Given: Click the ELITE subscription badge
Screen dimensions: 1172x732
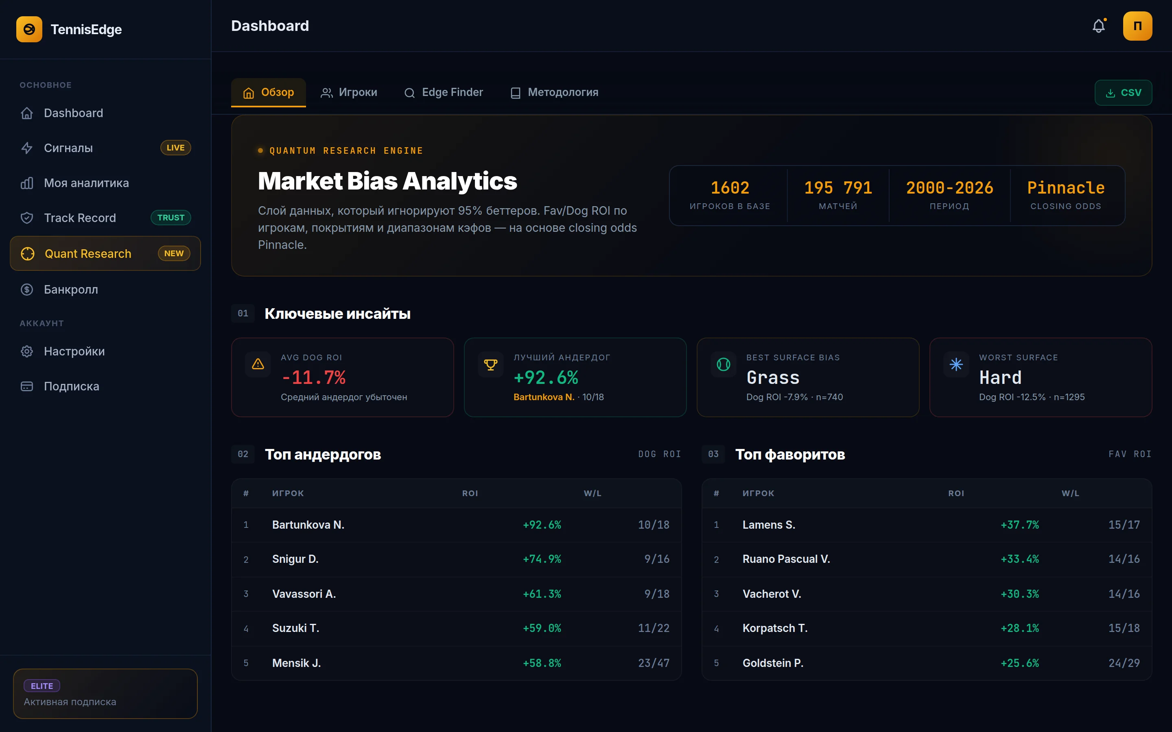Looking at the screenshot, I should point(42,686).
